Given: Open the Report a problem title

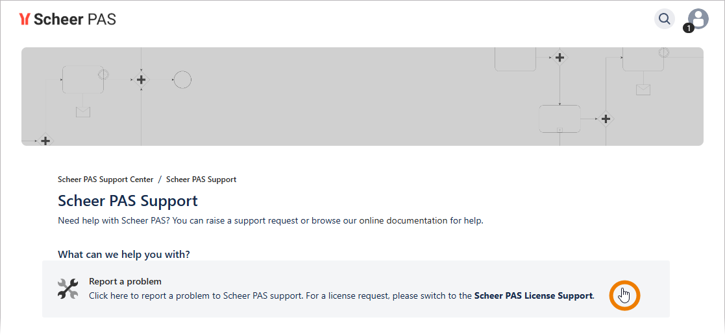Looking at the screenshot, I should click(x=125, y=282).
